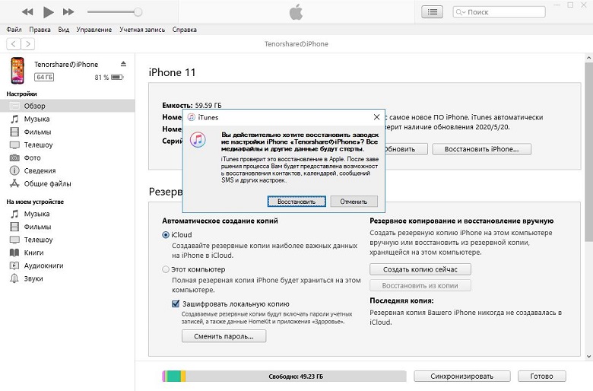Click the Apple logo in the header

pyautogui.click(x=296, y=12)
